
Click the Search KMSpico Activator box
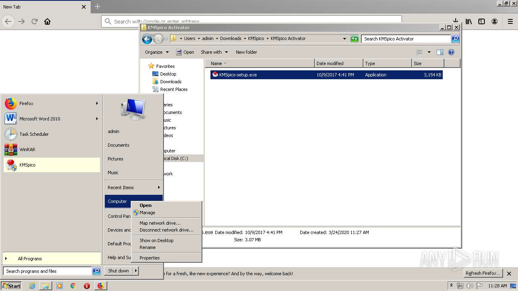point(406,39)
